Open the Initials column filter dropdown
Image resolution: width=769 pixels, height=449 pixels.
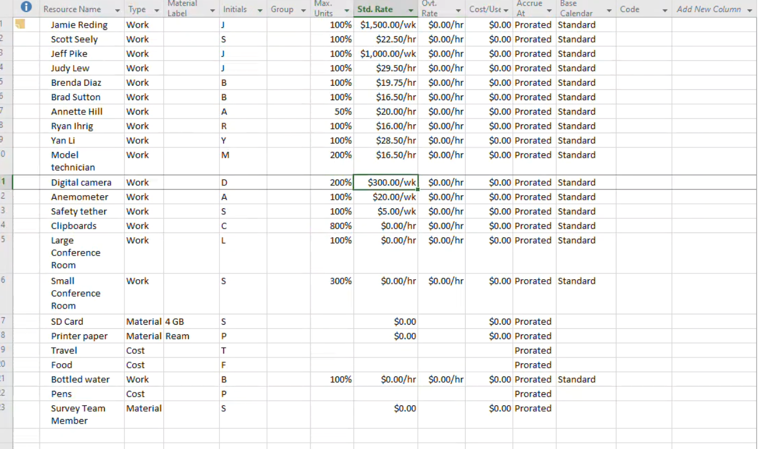point(259,9)
